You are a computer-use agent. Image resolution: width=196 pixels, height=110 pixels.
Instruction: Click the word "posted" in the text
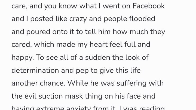[42, 19]
